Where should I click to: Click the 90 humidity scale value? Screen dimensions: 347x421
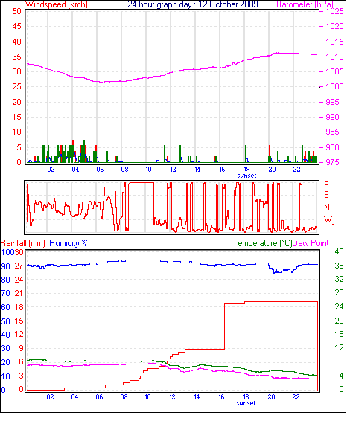coord(6,266)
